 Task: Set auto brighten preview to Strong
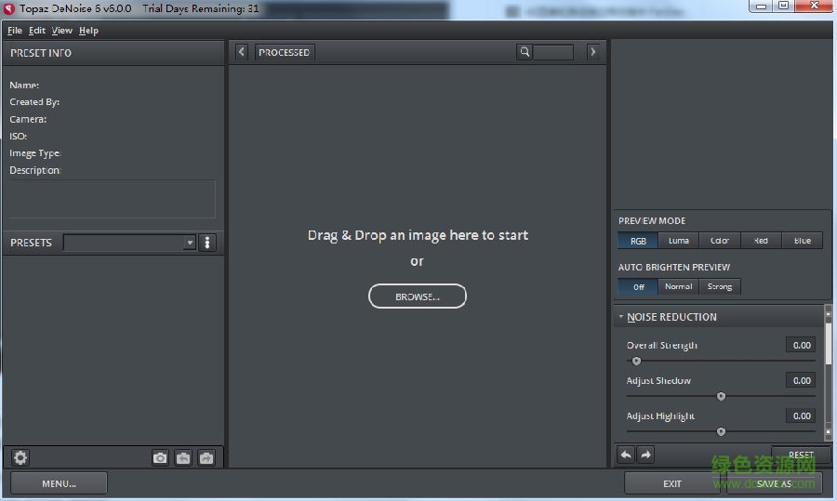click(720, 286)
